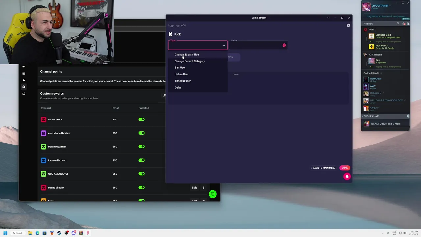
Task: Open chat with rAYY
Action: coord(386,87)
